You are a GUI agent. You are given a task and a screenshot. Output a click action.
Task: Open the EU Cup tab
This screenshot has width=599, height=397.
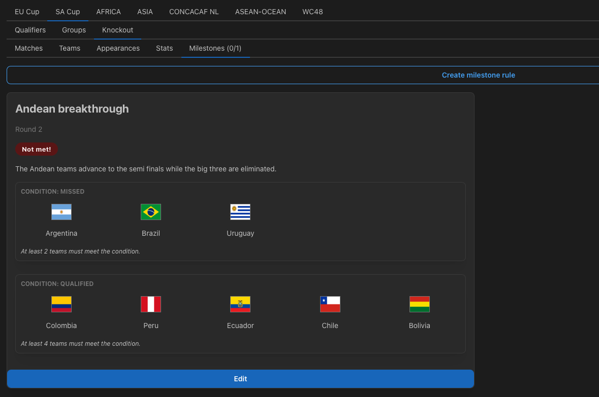(x=27, y=12)
